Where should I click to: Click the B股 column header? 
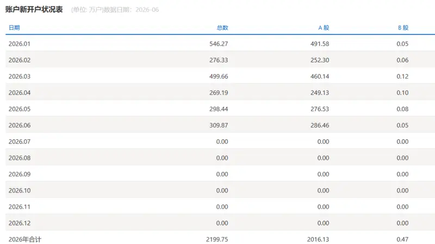[x=403, y=28]
